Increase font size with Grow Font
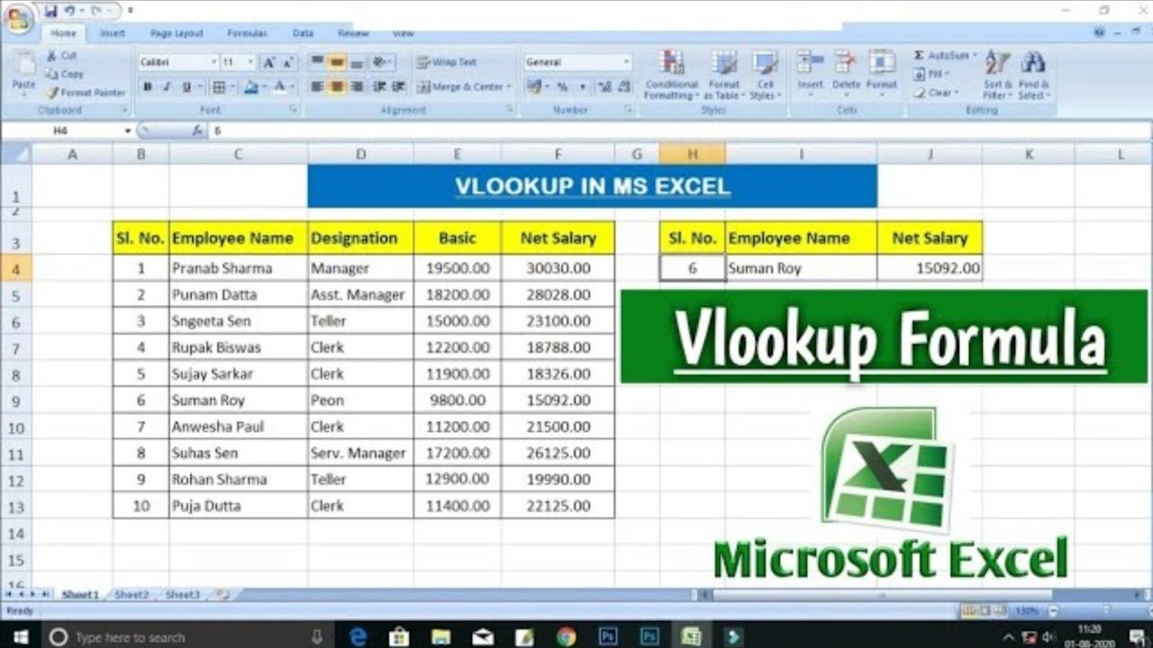 coord(268,62)
